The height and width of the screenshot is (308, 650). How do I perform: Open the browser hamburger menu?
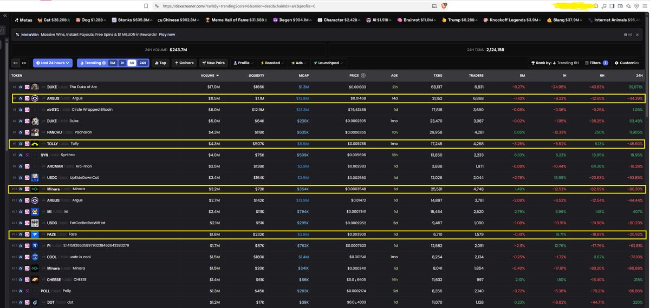point(644,5)
